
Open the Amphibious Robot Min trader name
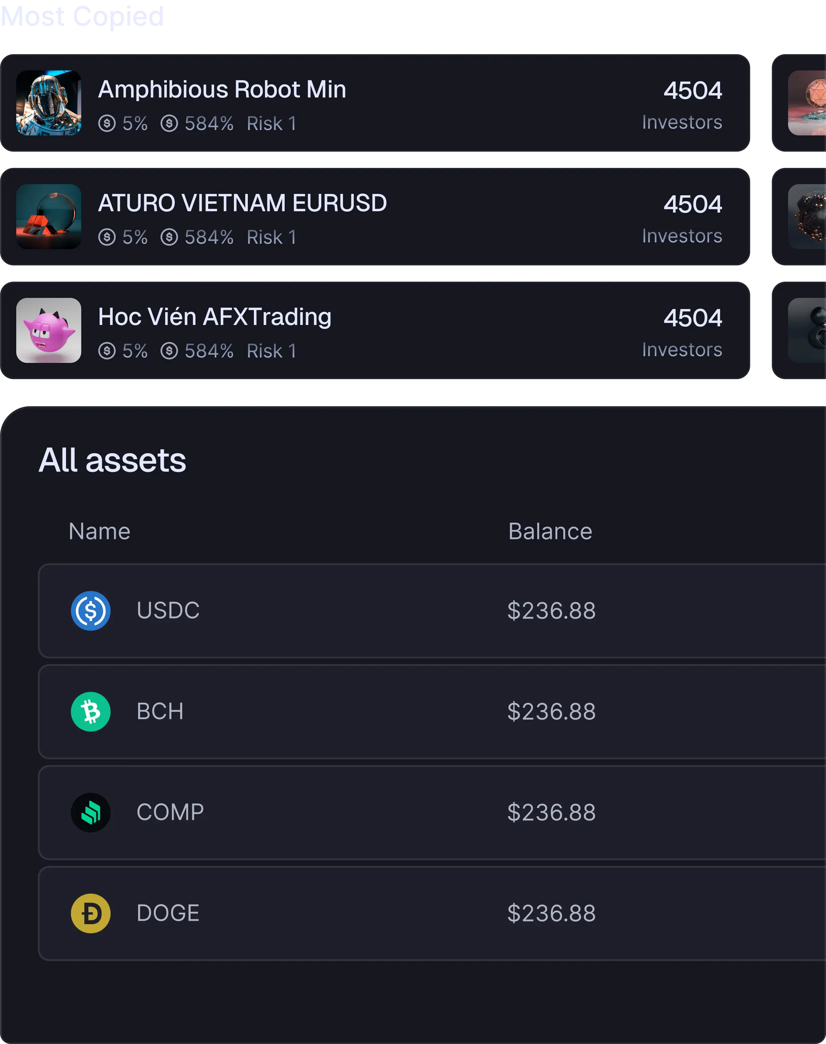222,89
